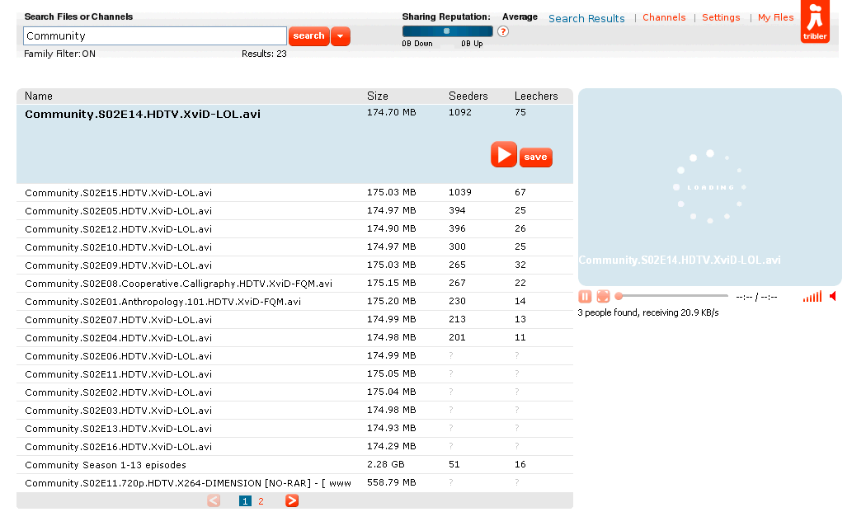Select Community.S02E10.HDTV.XviD-LOL.avi row
Screen dimensions: 866x526
point(295,247)
